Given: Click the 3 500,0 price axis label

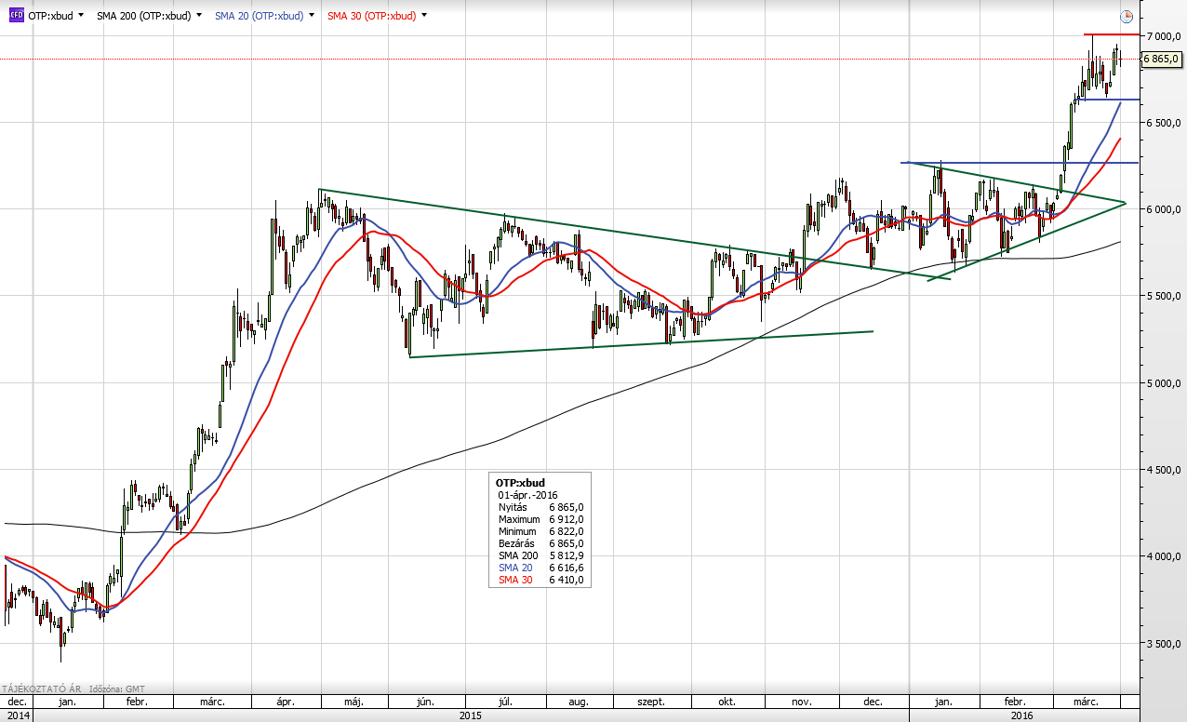Looking at the screenshot, I should (1163, 644).
